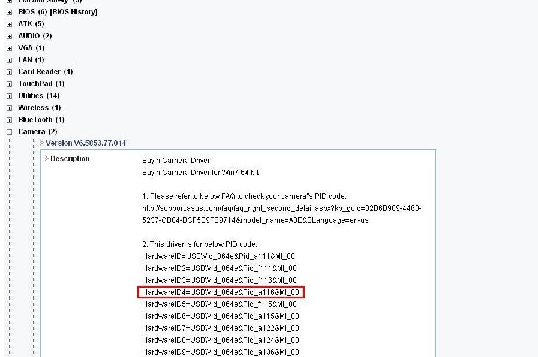Image resolution: width=538 pixels, height=357 pixels.
Task: Click the plus icon next to ATK
Action: [9, 24]
